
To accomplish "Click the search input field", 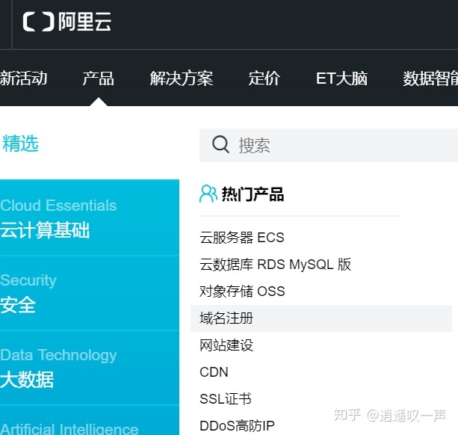I will [x=344, y=145].
